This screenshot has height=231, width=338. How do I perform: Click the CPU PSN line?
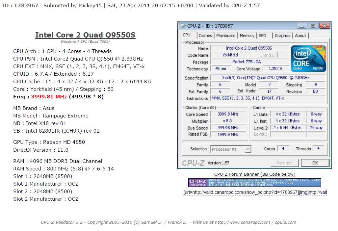click(78, 59)
